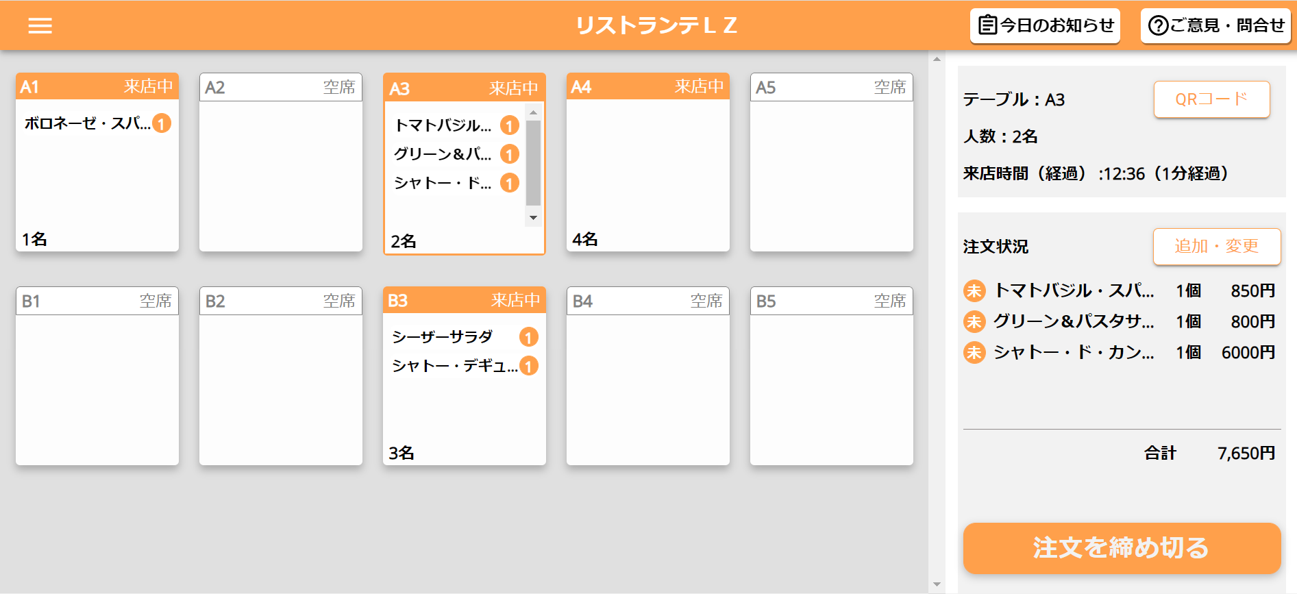Click the main panel scroll-down arrow
The width and height of the screenshot is (1297, 594).
pos(937,584)
